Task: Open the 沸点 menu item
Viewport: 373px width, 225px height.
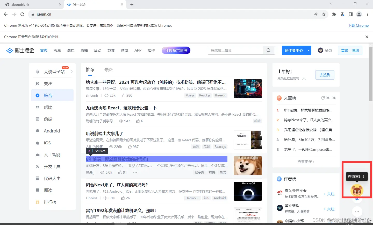Action: tap(57, 50)
